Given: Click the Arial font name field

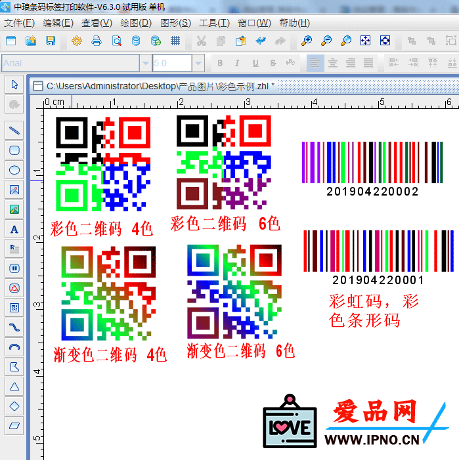Looking at the screenshot, I should pos(70,63).
